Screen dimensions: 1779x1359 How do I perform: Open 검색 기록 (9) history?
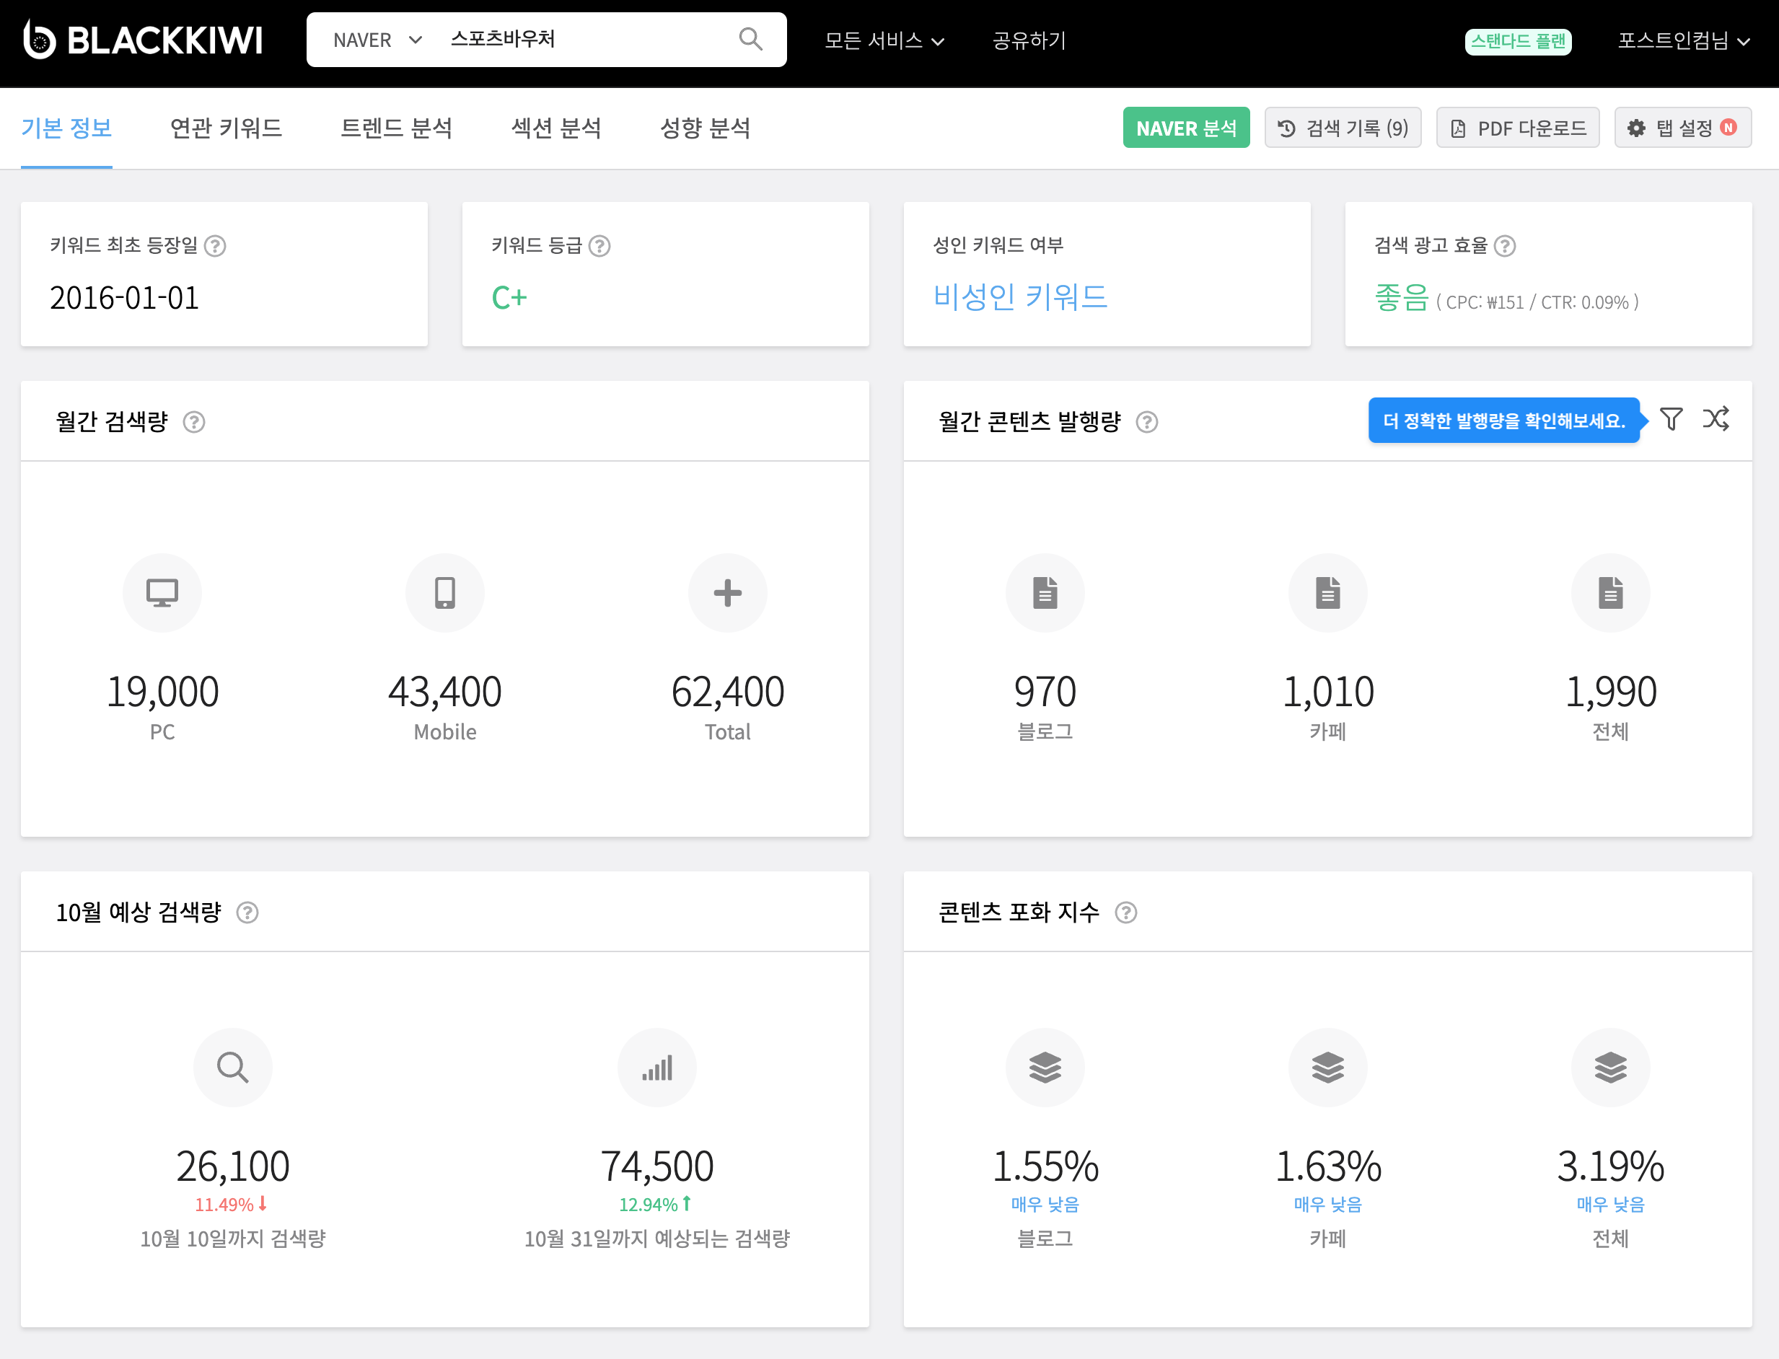tap(1343, 128)
